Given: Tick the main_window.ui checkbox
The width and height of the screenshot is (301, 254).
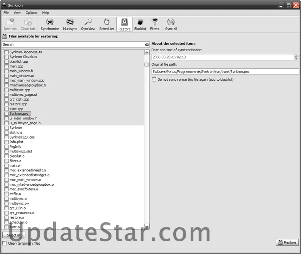Looking at the screenshot, I should (x=7, y=76).
